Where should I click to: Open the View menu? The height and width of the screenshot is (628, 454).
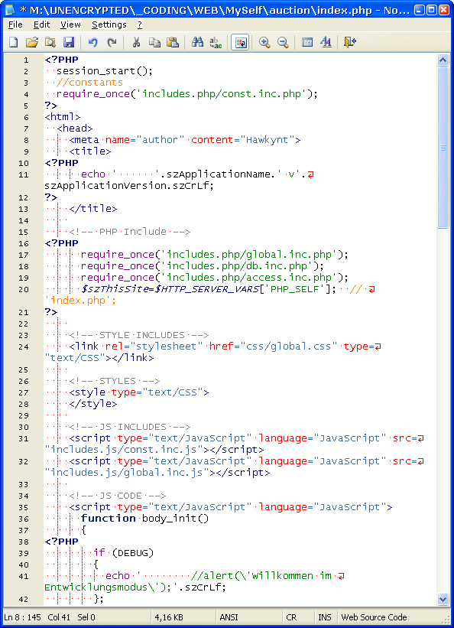tap(70, 24)
